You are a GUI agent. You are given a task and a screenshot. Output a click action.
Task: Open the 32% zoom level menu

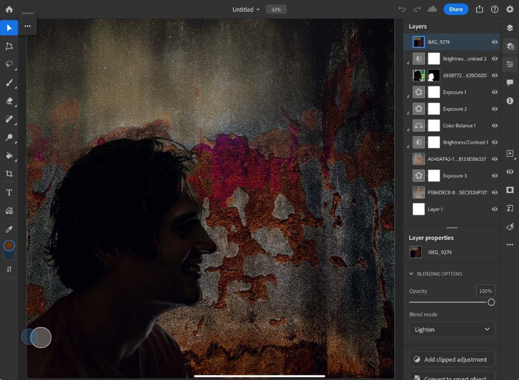(276, 10)
